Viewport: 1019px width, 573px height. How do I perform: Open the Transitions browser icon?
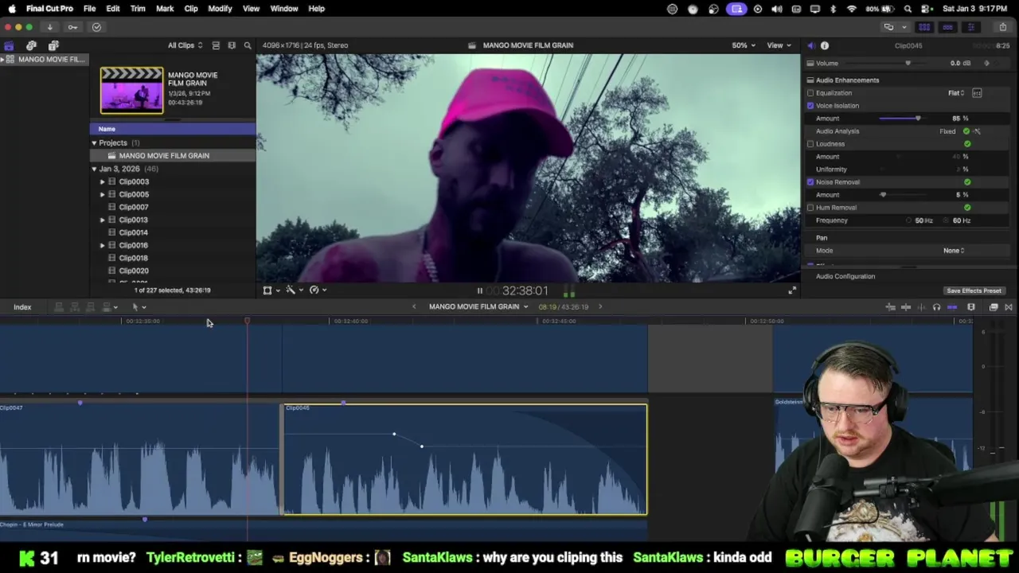(x=1009, y=307)
